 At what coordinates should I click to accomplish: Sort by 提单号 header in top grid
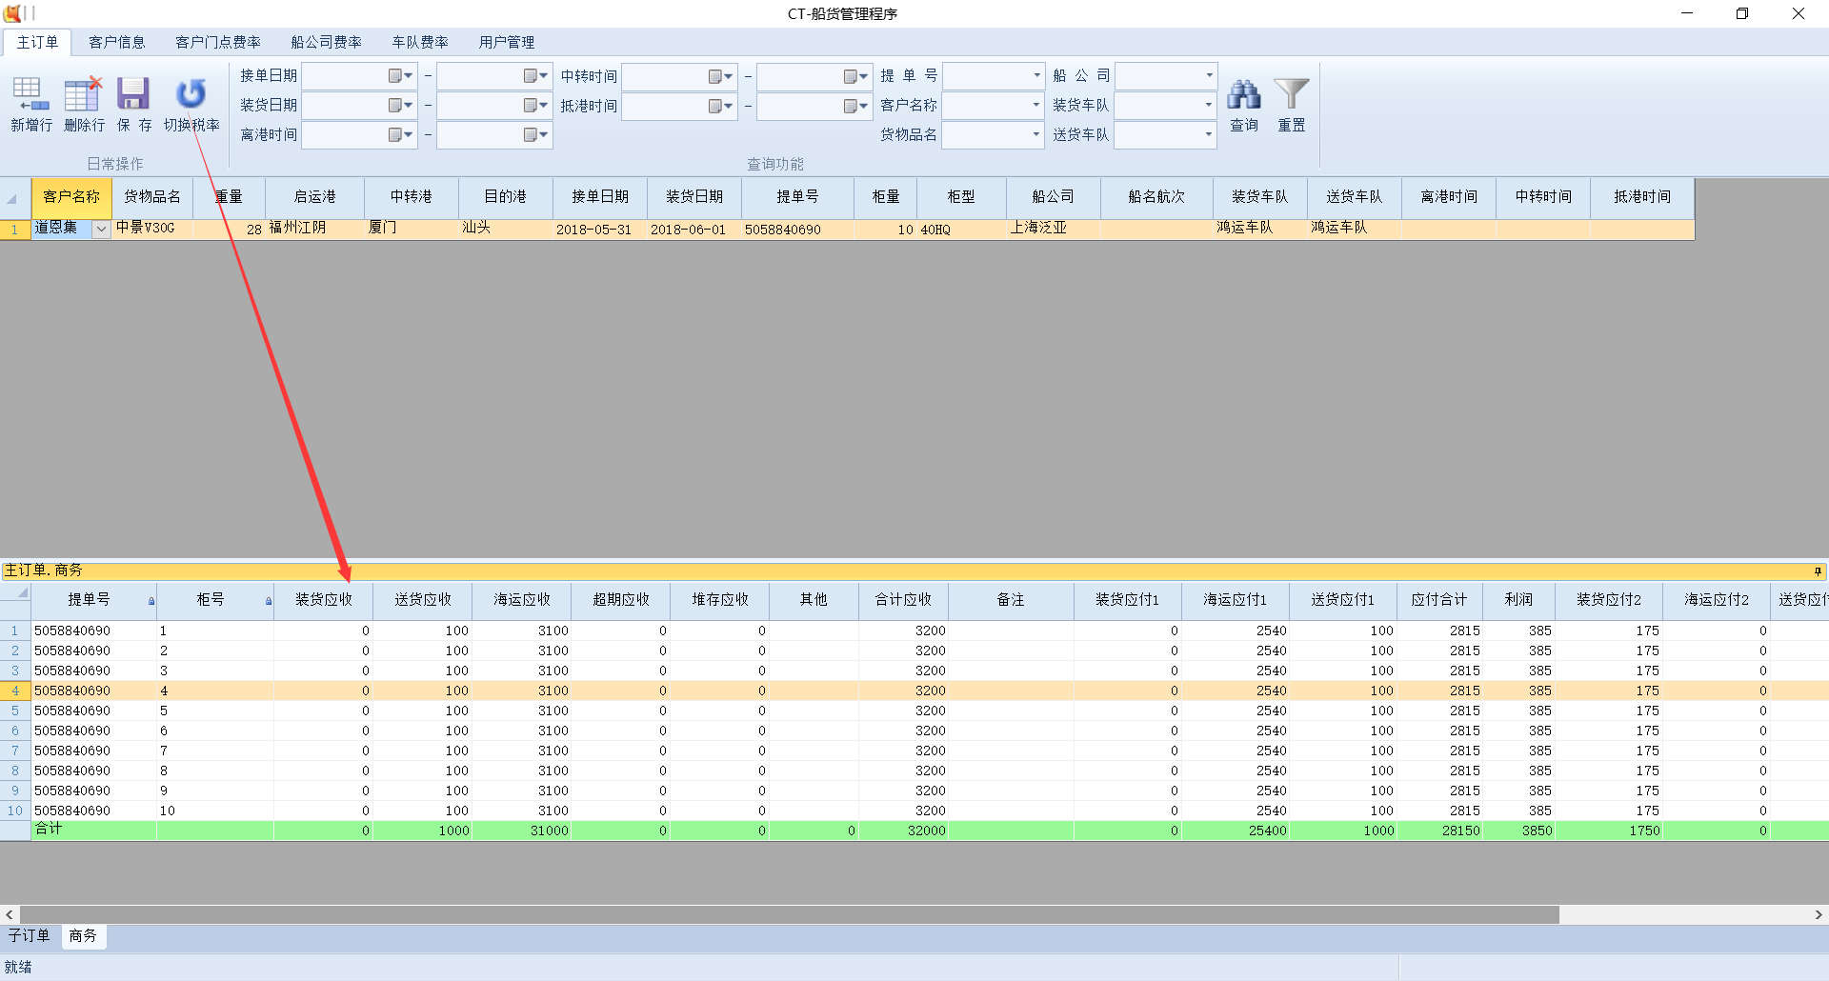click(798, 197)
